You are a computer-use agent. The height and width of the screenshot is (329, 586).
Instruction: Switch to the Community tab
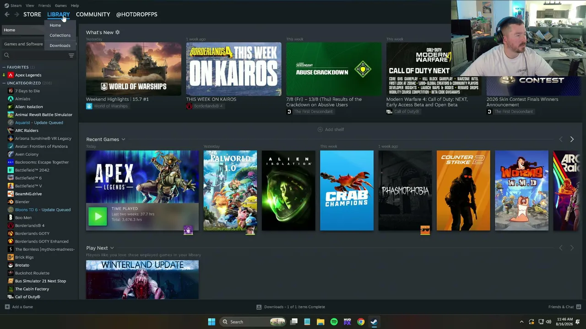93,14
